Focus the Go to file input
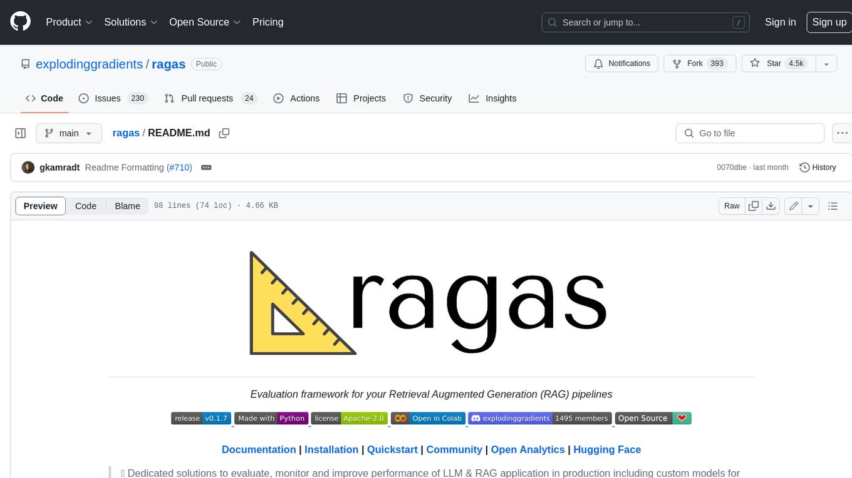Image resolution: width=852 pixels, height=478 pixels. click(750, 133)
